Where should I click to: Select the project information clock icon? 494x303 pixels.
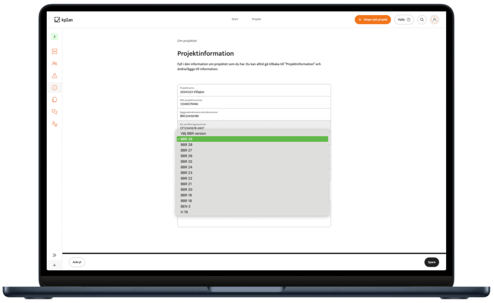[55, 88]
